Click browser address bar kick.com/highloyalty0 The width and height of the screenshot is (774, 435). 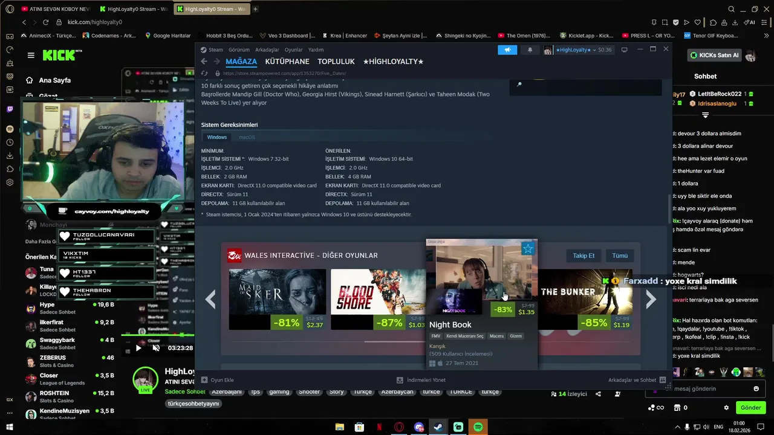94,22
